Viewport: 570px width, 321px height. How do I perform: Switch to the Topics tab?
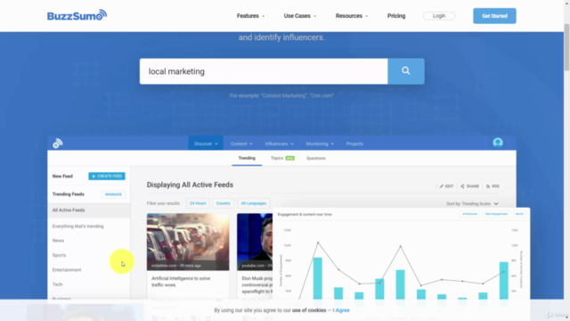tap(282, 158)
